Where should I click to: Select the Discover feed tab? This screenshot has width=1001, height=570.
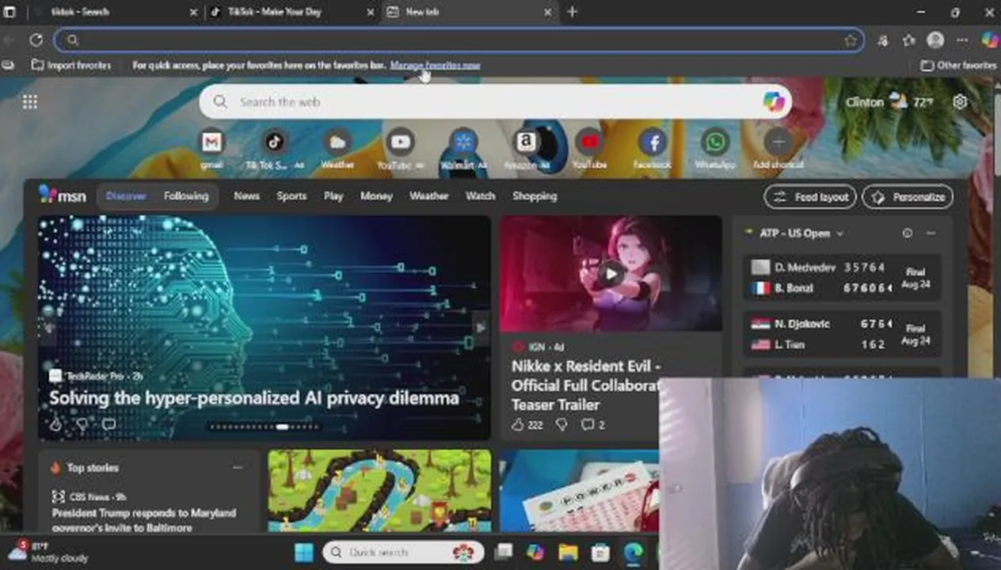126,196
